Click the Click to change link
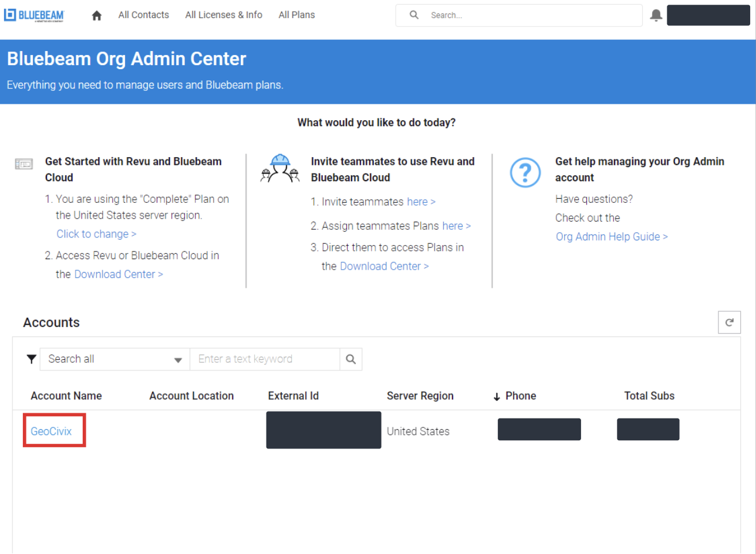Image resolution: width=756 pixels, height=554 pixels. click(x=96, y=234)
